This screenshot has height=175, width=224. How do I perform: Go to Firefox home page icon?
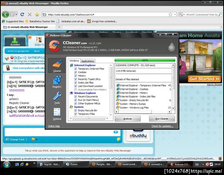click(37, 15)
